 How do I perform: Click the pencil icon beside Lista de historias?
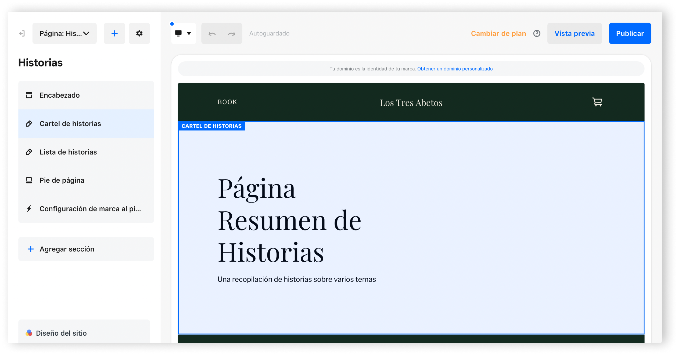pos(29,152)
